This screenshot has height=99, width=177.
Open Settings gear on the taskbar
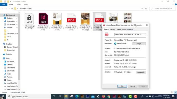[98, 97]
